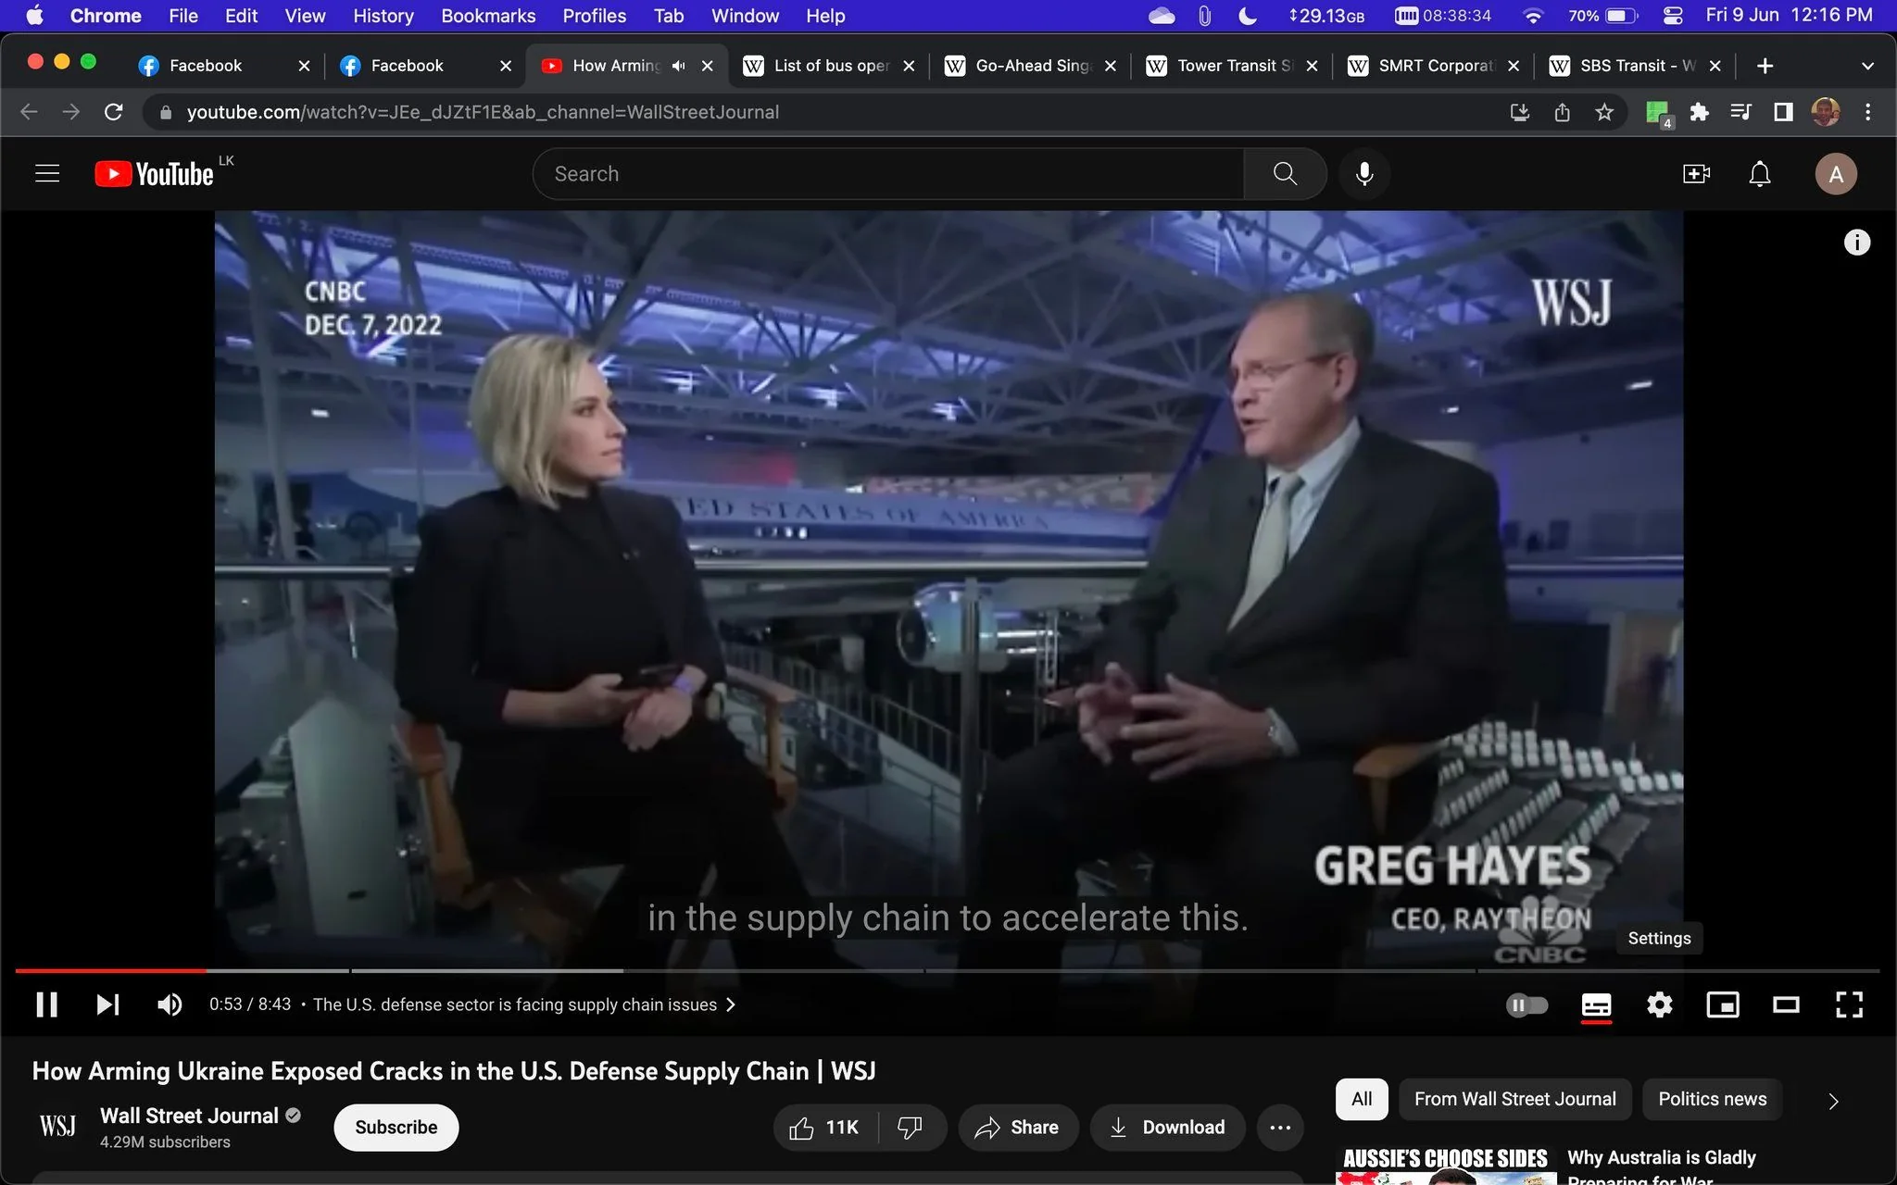Open the player Settings gear
1897x1185 pixels.
(1659, 1004)
